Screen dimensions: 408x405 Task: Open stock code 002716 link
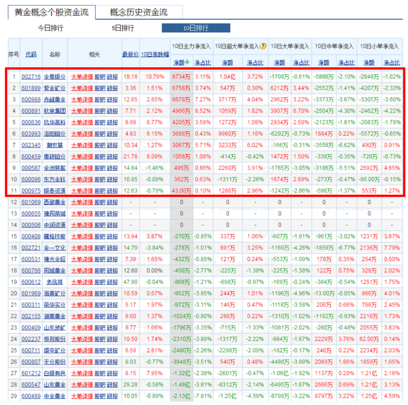(x=31, y=77)
